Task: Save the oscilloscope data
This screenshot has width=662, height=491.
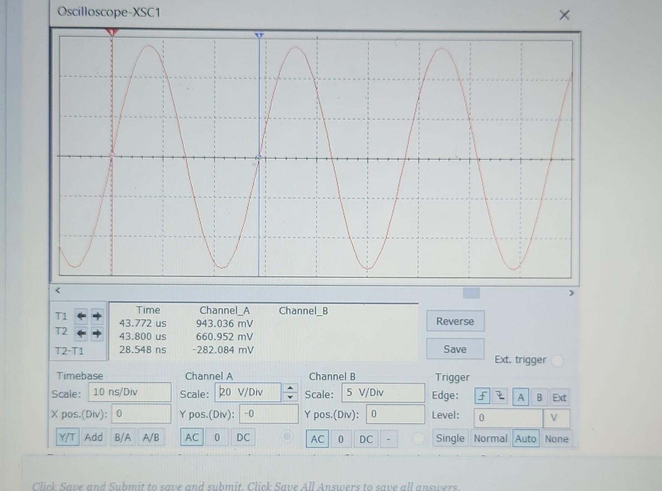Action: [x=455, y=349]
